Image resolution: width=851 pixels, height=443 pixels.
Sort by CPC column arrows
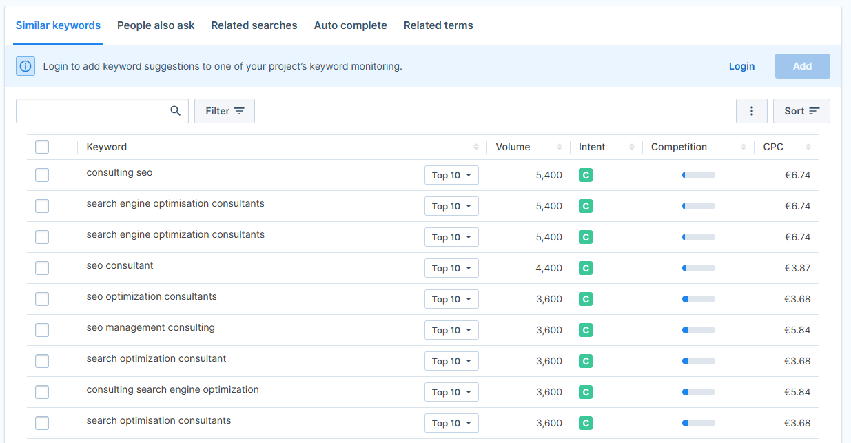click(x=808, y=147)
